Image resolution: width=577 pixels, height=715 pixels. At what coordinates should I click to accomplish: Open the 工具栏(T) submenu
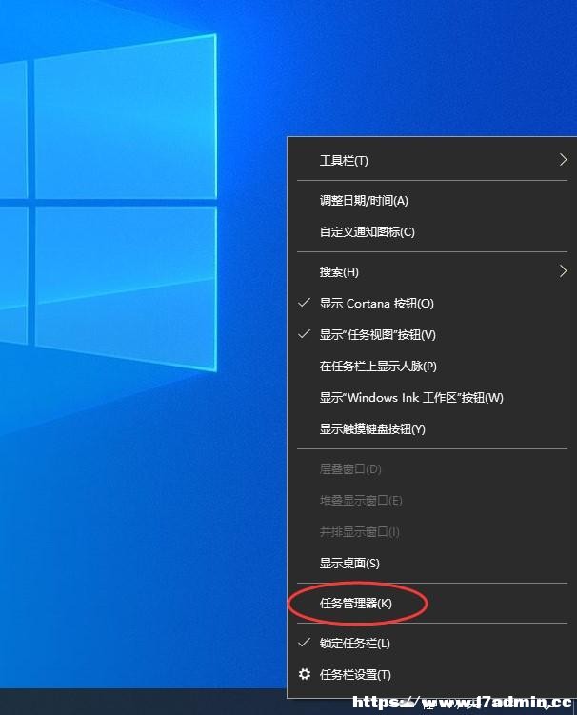click(x=432, y=160)
